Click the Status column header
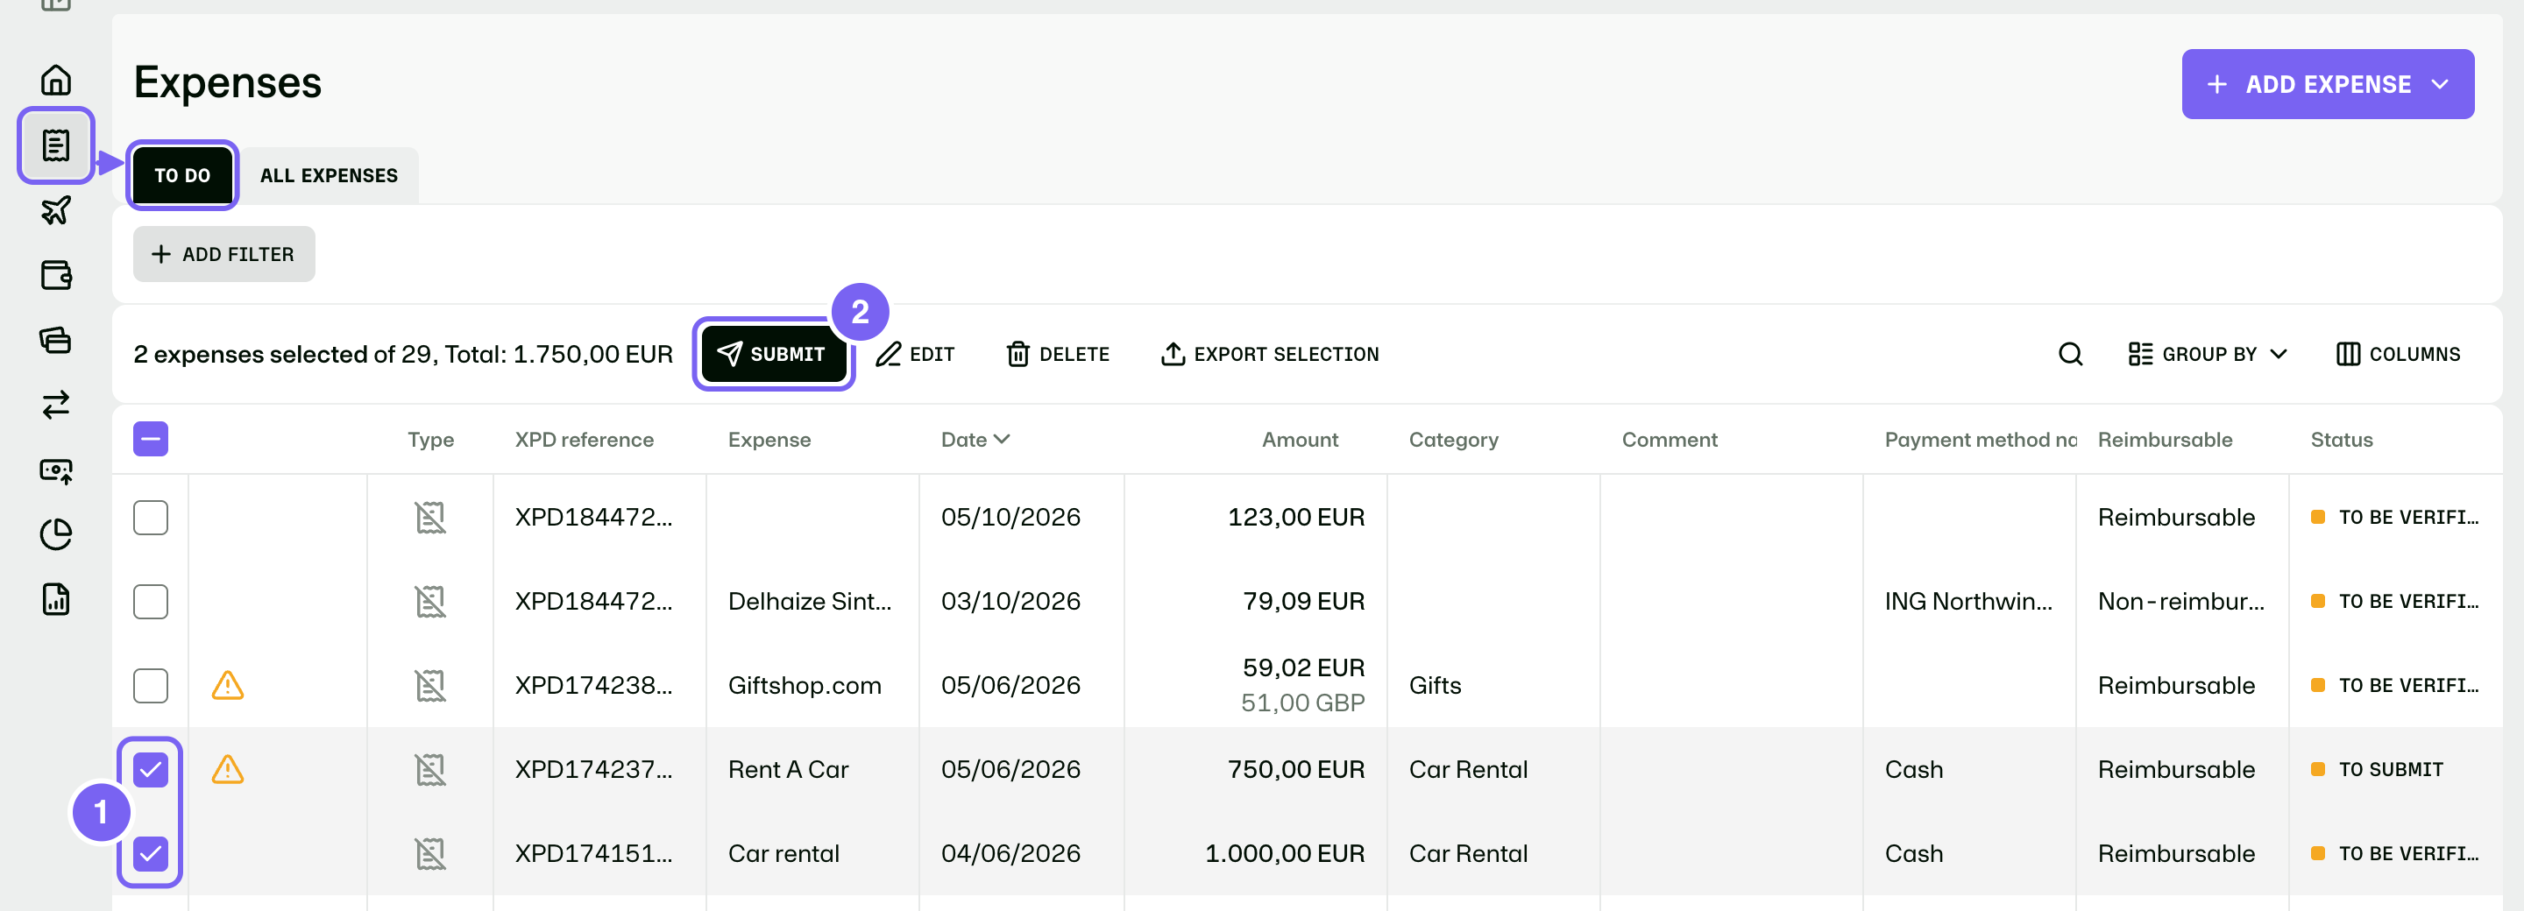This screenshot has width=2524, height=911. coord(2342,440)
